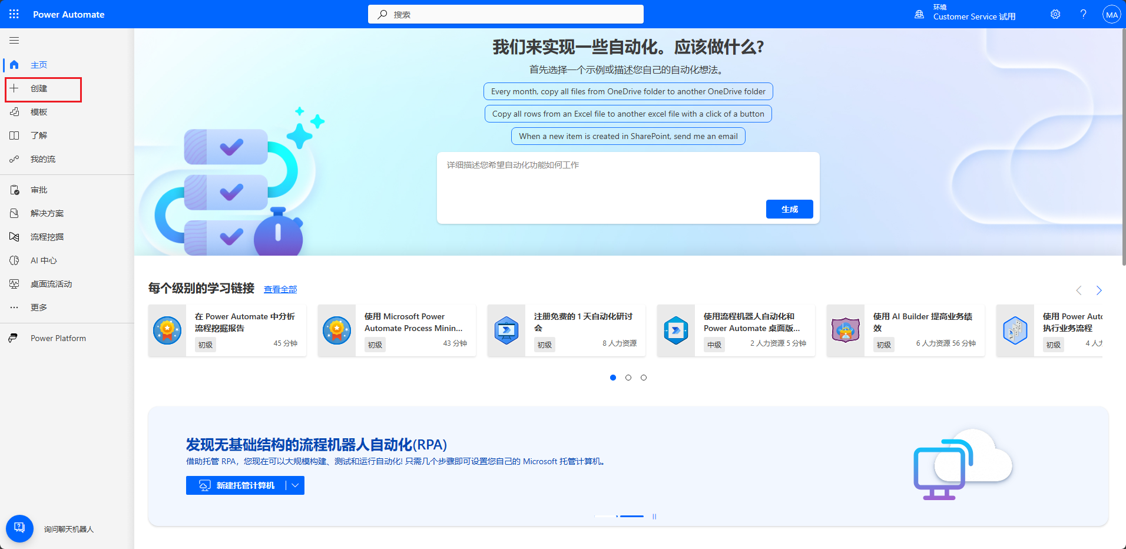
Task: Click the 审批 approvals icon
Action: point(14,190)
